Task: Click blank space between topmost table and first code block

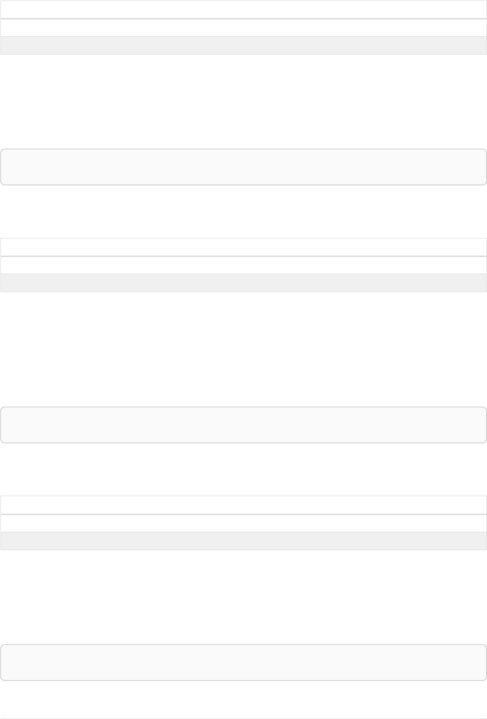Action: pyautogui.click(x=243, y=101)
